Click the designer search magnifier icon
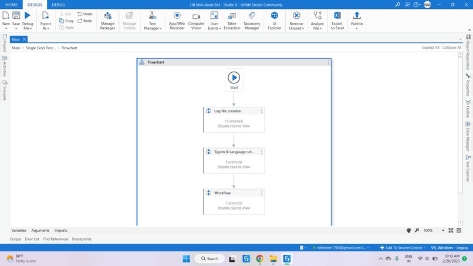The image size is (473, 266). (417, 230)
